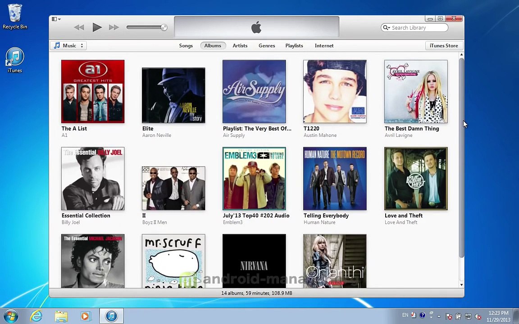Click the artist name 'Austin Mahone'

[x=320, y=135]
